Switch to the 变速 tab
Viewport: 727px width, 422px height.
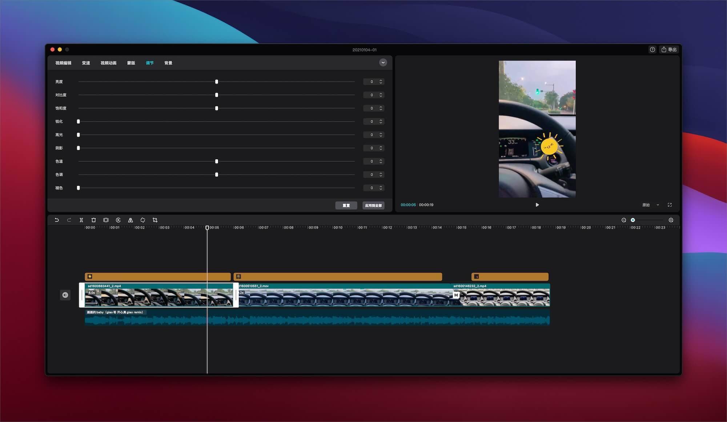[86, 63]
